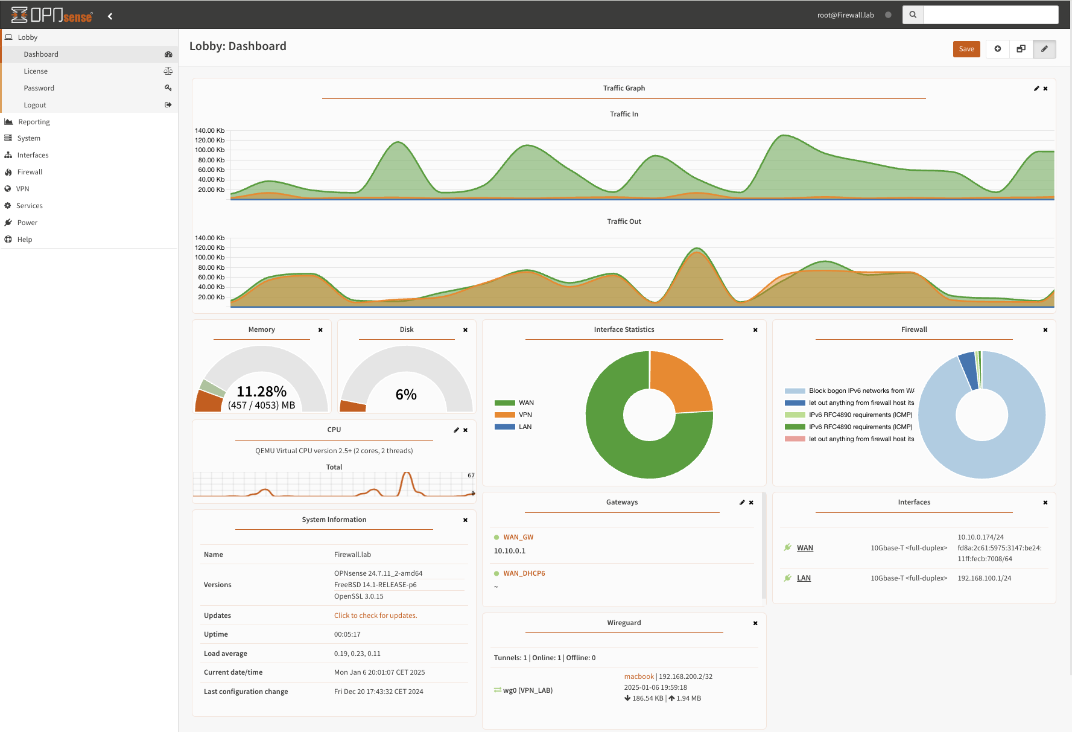Viewport: 1072px width, 732px height.
Task: Edit the Gateways widget options
Action: [742, 503]
